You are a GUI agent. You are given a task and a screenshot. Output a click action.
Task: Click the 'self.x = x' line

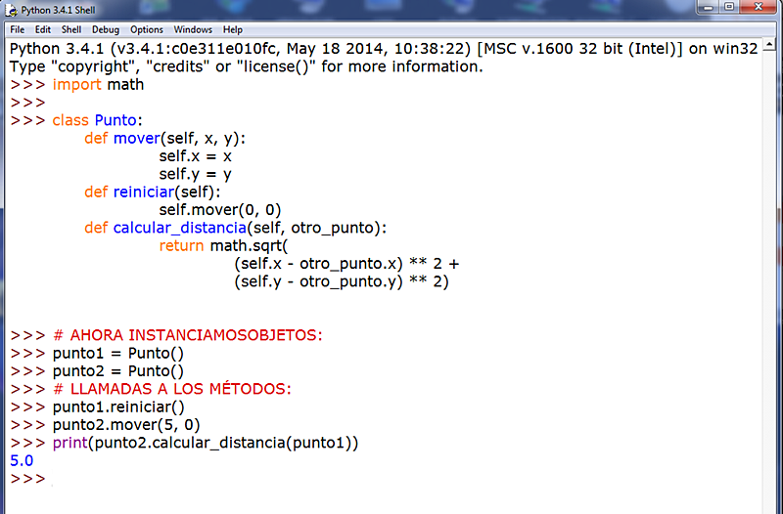tap(195, 156)
